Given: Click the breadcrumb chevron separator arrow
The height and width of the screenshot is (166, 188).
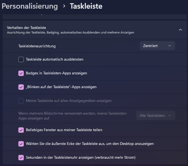Looking at the screenshot, I should click(64, 6).
